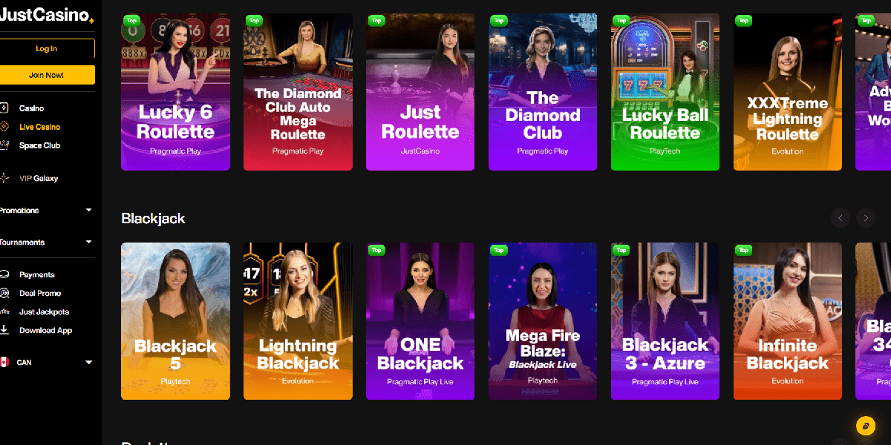Click the Log In button

[x=46, y=49]
